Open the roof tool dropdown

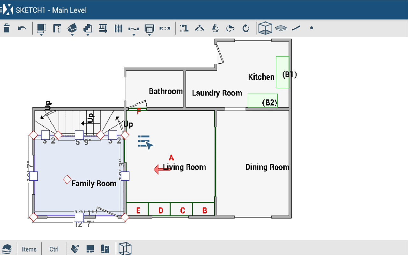(x=72, y=29)
